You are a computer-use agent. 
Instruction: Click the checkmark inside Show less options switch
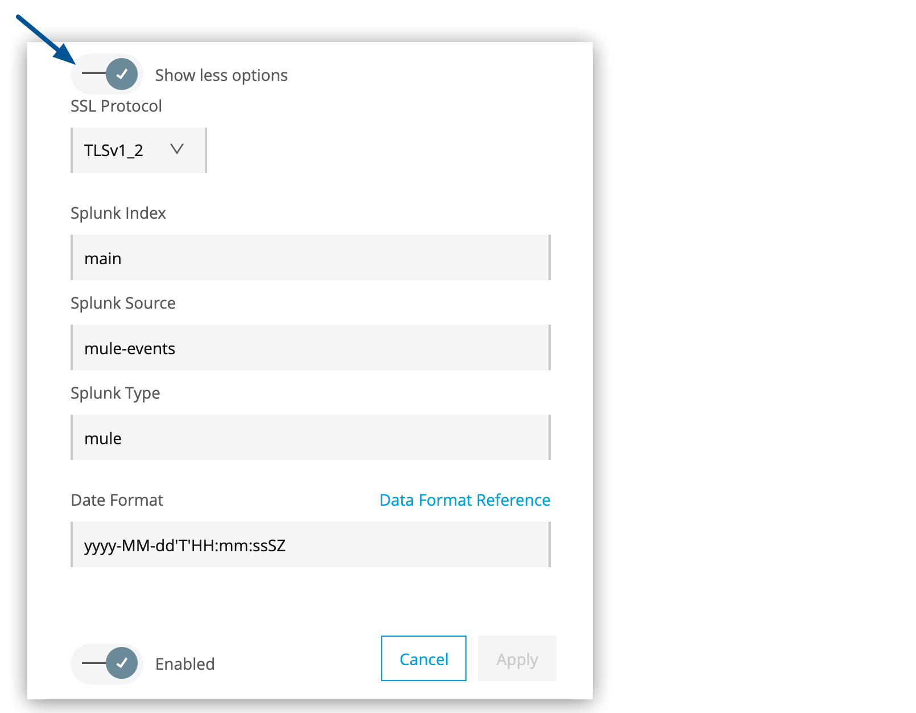[x=121, y=73]
